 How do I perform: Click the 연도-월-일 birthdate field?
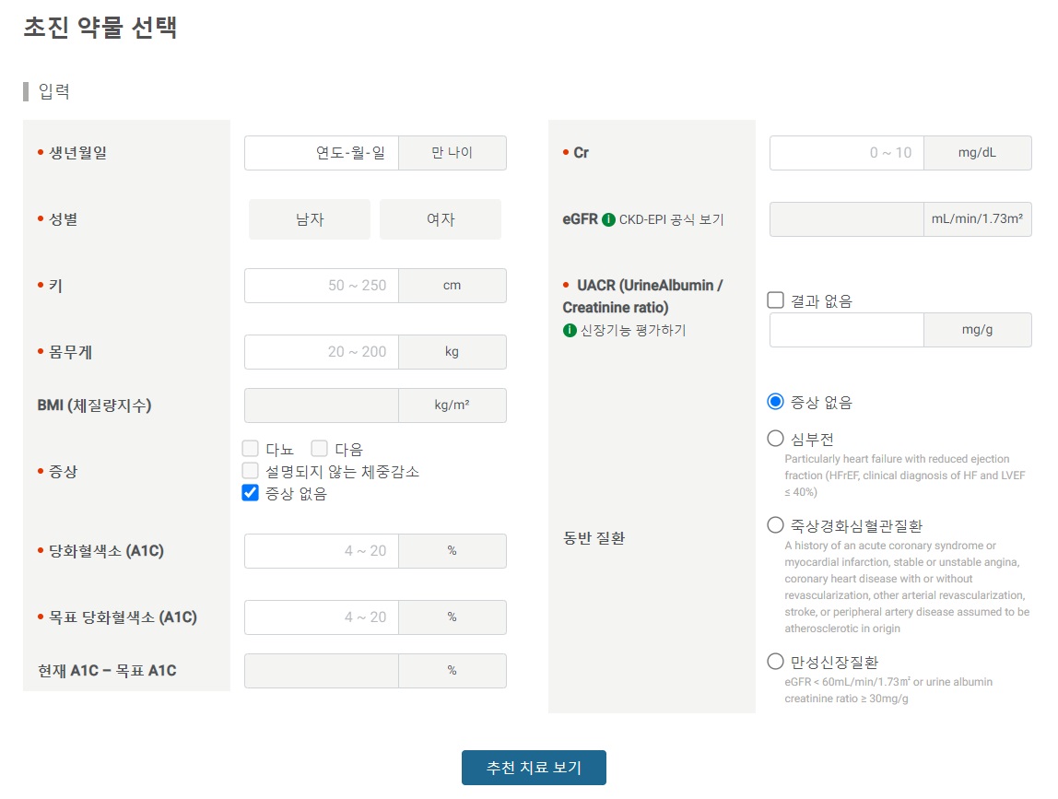click(321, 153)
